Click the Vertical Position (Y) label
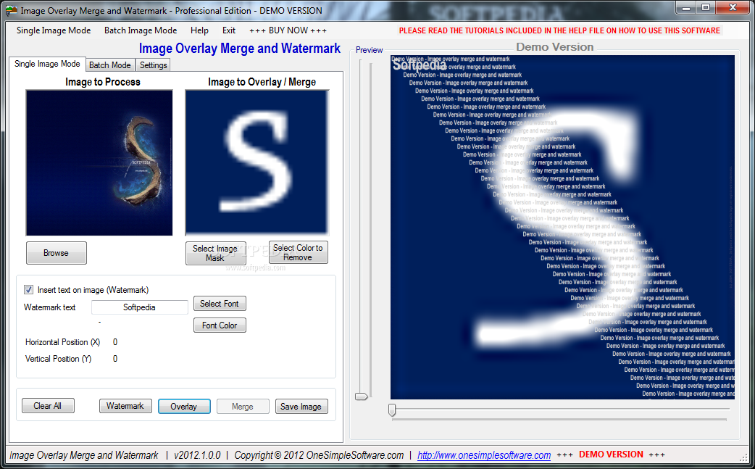 [x=58, y=359]
